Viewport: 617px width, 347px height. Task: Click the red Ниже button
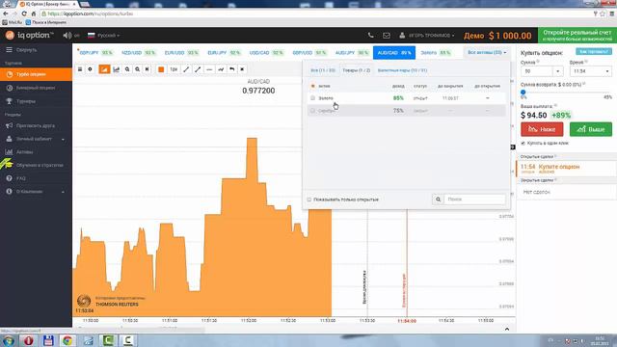click(542, 129)
